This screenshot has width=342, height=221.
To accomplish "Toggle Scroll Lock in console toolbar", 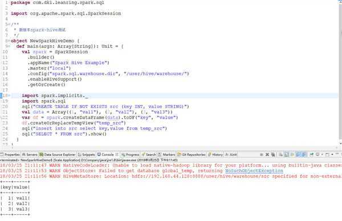I will (286, 155).
